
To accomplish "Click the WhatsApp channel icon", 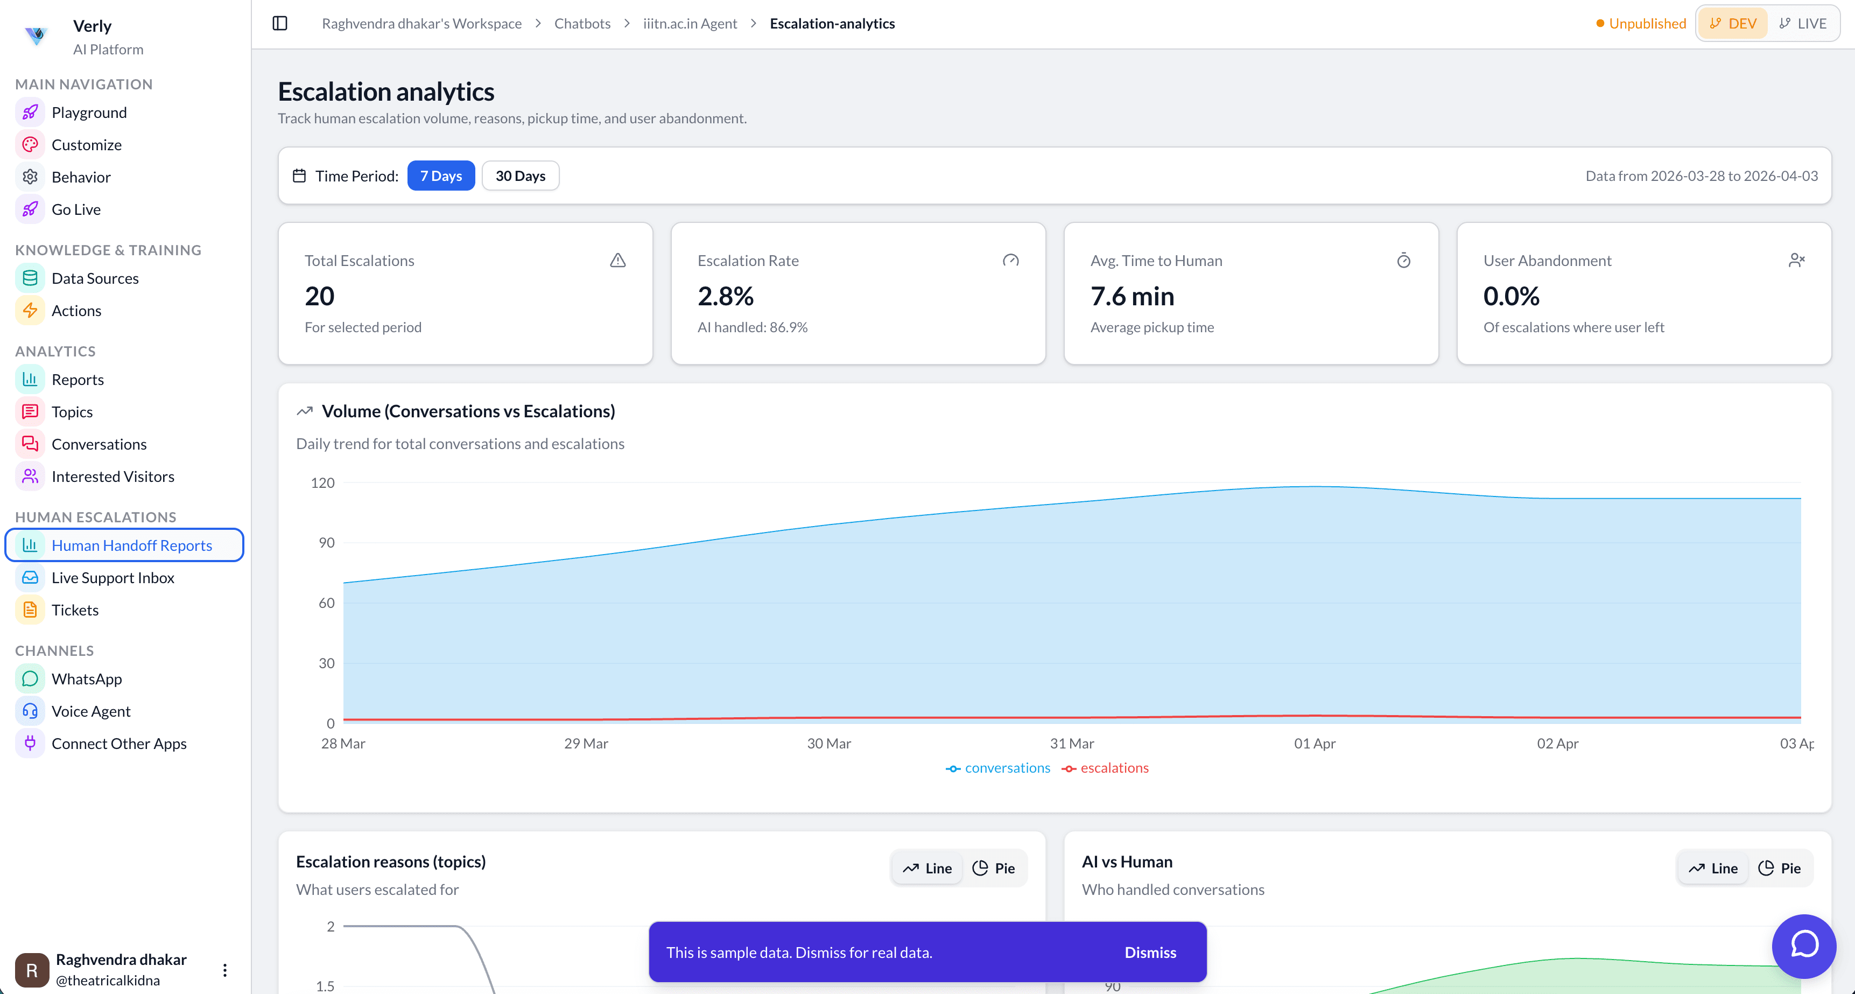I will click(x=30, y=678).
